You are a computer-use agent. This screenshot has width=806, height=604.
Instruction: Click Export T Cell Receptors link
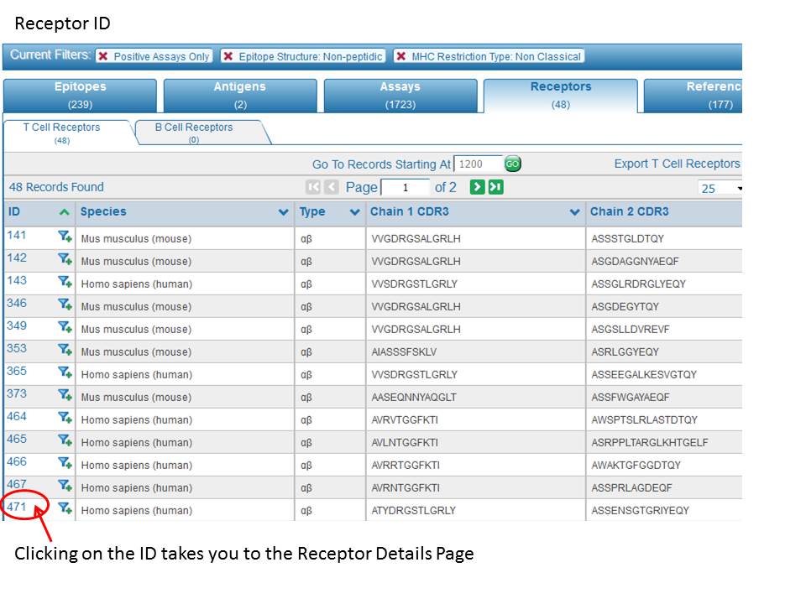coord(677,164)
